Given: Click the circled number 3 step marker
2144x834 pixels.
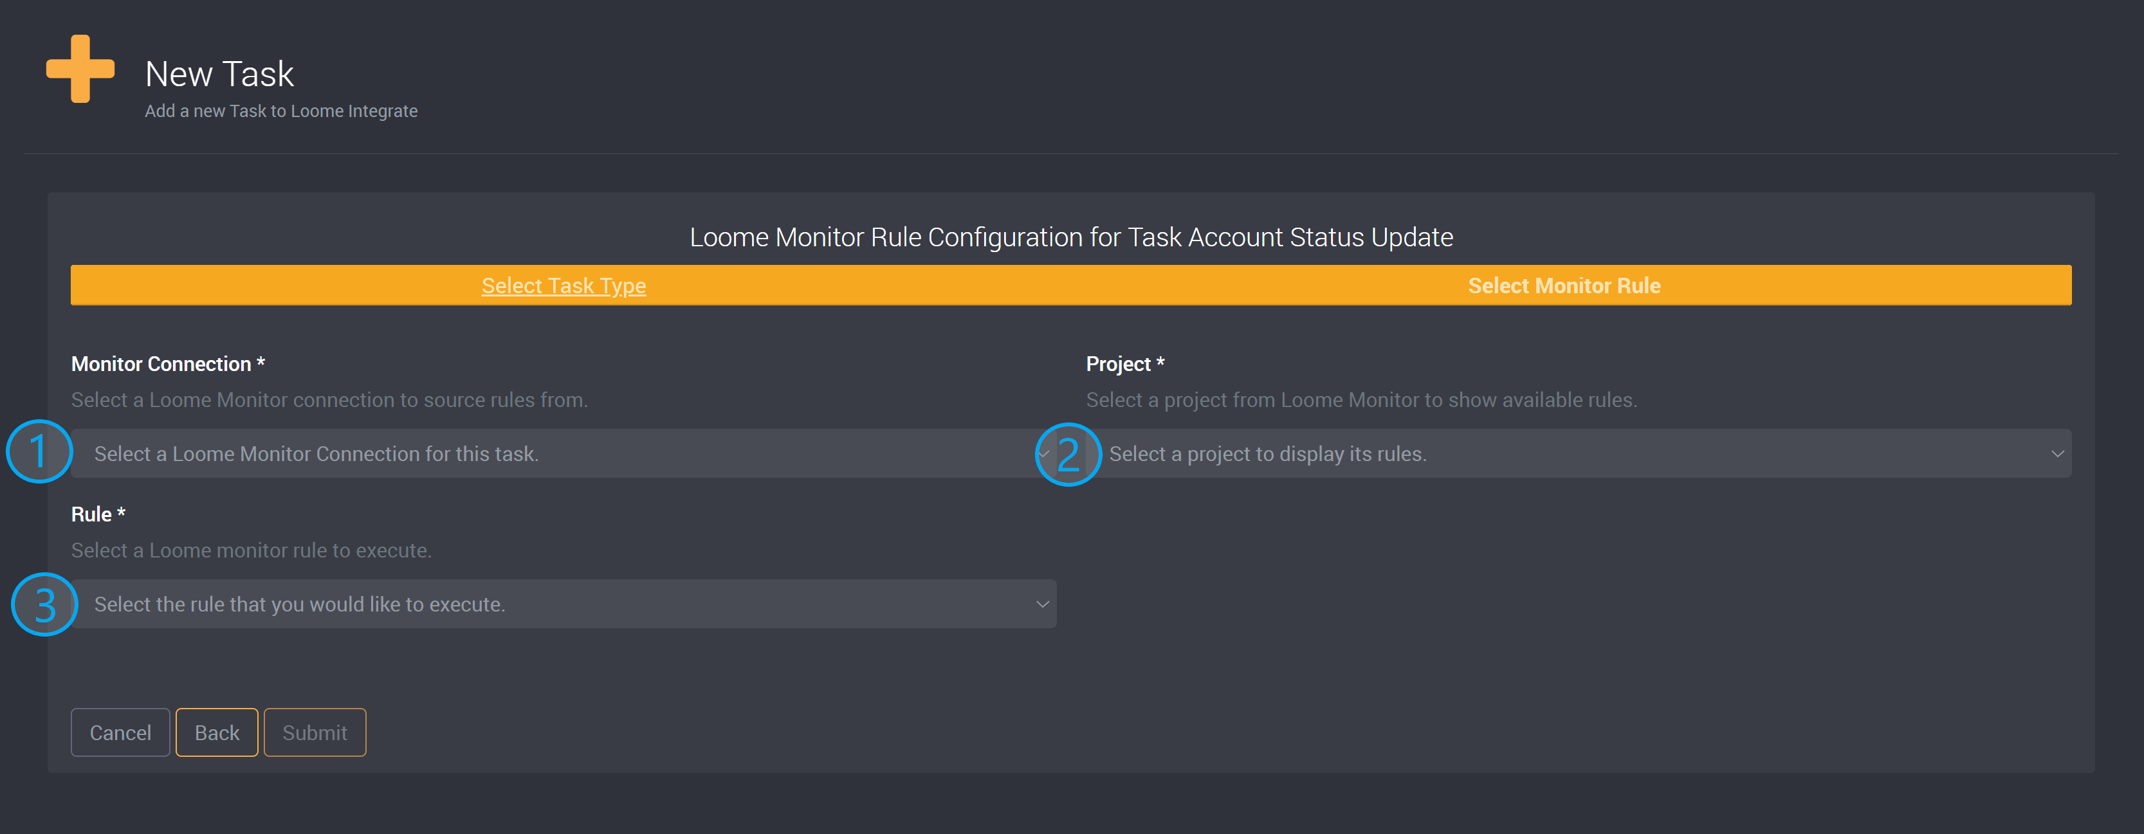Looking at the screenshot, I should click(44, 604).
